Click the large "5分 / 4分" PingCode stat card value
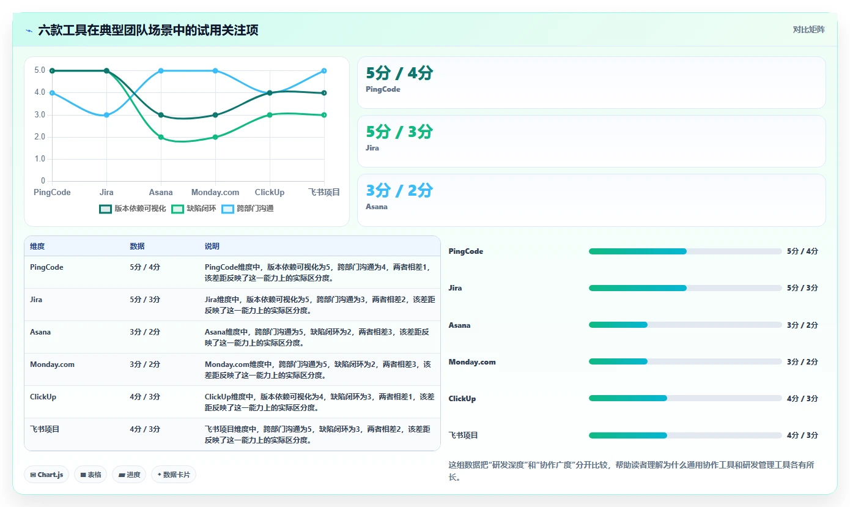Viewport: 850px width, 507px height. (x=399, y=73)
